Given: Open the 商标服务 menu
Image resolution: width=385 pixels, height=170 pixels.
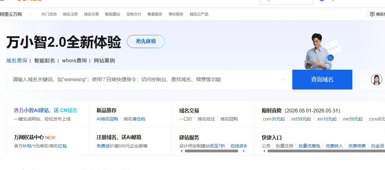Looking at the screenshot, I should (176, 14).
